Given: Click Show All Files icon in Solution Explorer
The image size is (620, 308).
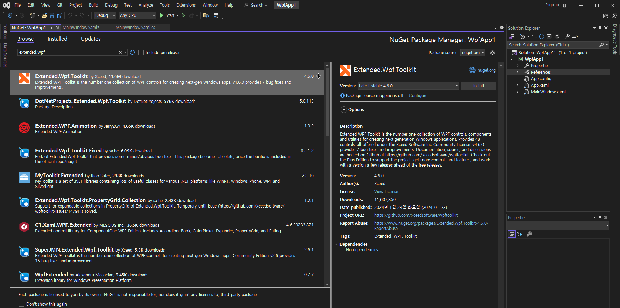Looking at the screenshot, I should 557,36.
